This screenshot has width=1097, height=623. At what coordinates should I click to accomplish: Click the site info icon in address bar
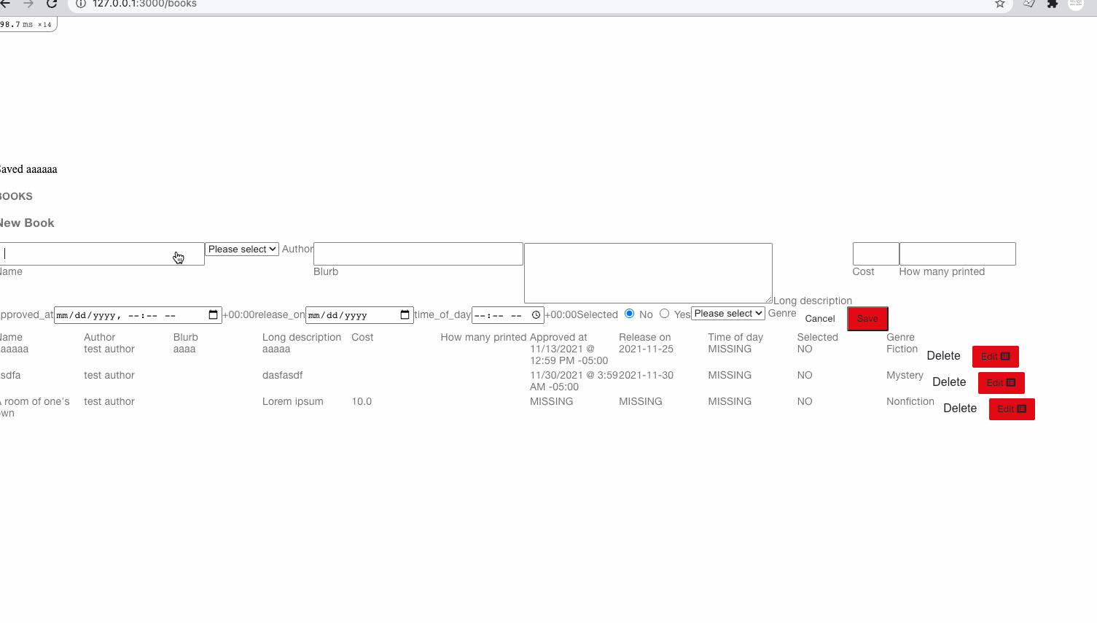(x=81, y=4)
